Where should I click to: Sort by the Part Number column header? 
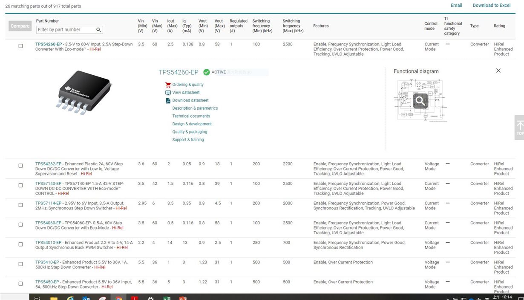click(x=47, y=21)
